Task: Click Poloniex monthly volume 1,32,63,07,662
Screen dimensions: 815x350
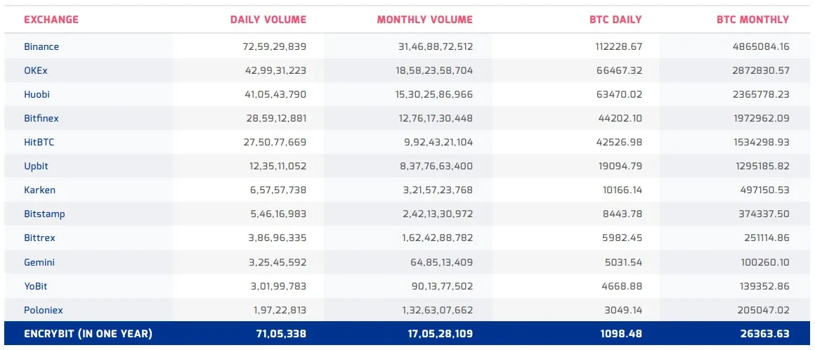Action: [x=439, y=310]
